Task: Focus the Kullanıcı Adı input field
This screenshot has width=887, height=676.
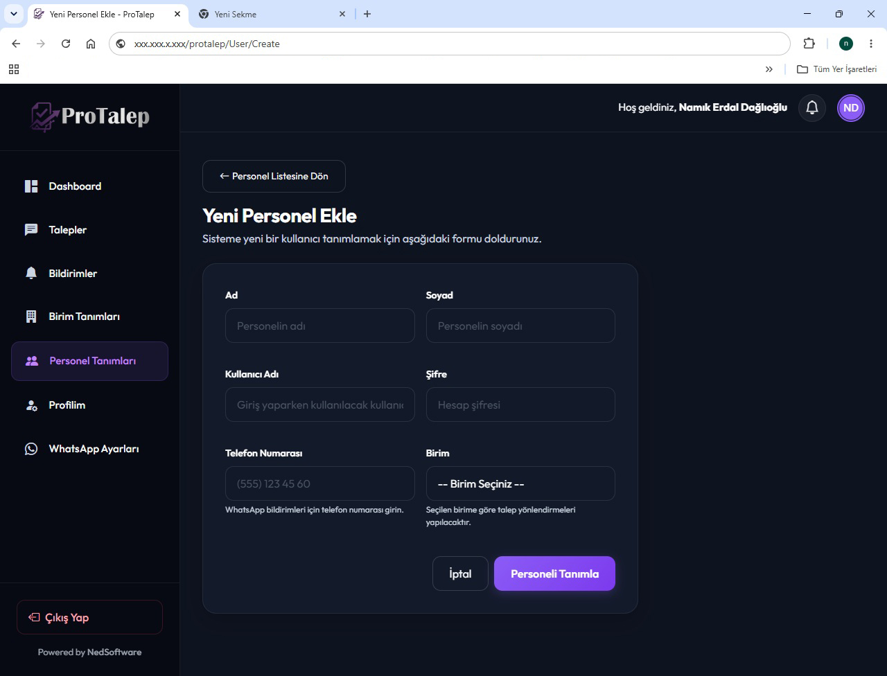Action: pos(320,404)
